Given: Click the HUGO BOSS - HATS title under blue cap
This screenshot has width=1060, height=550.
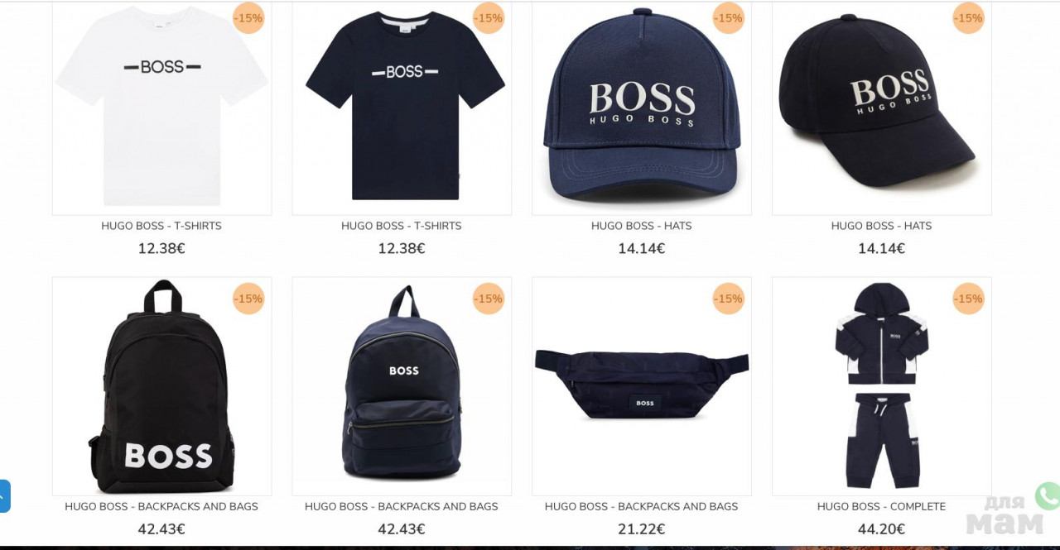Looking at the screenshot, I should click(642, 226).
